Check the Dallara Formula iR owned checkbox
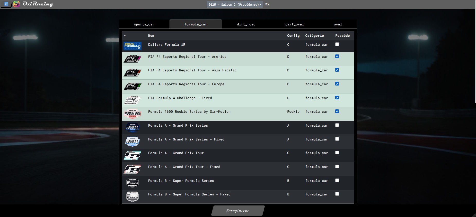 tap(337, 44)
